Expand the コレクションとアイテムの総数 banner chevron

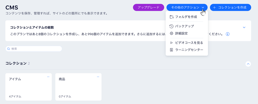(244, 27)
